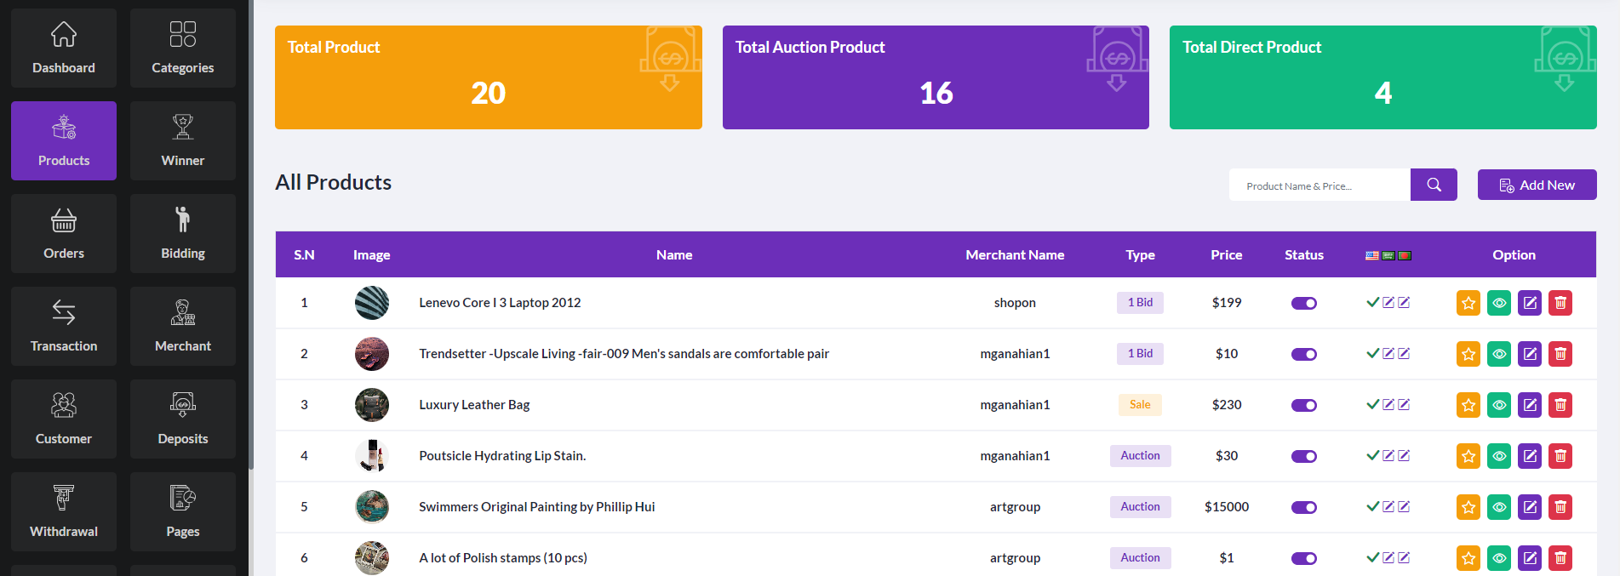Navigate to Orders
This screenshot has height=576, width=1620.
point(64,233)
